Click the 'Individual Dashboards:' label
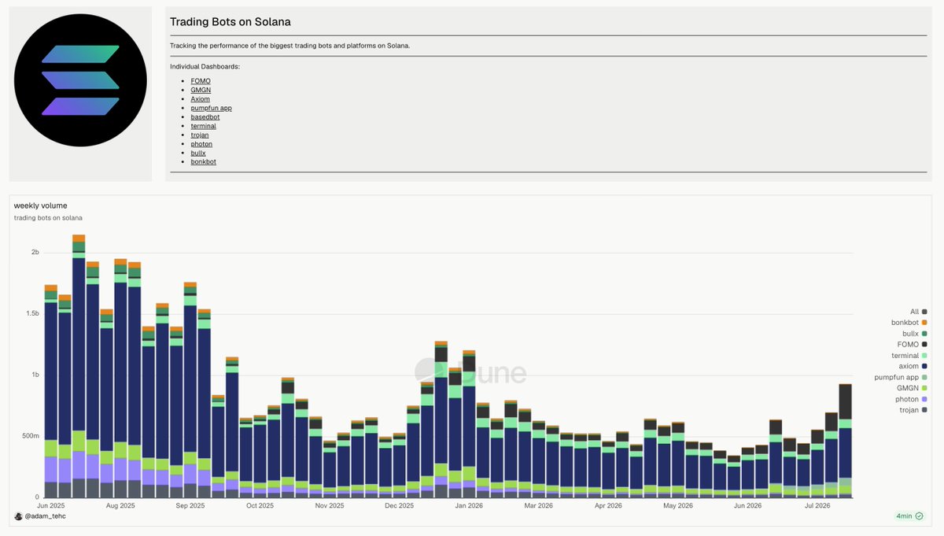944x536 pixels. pyautogui.click(x=205, y=67)
